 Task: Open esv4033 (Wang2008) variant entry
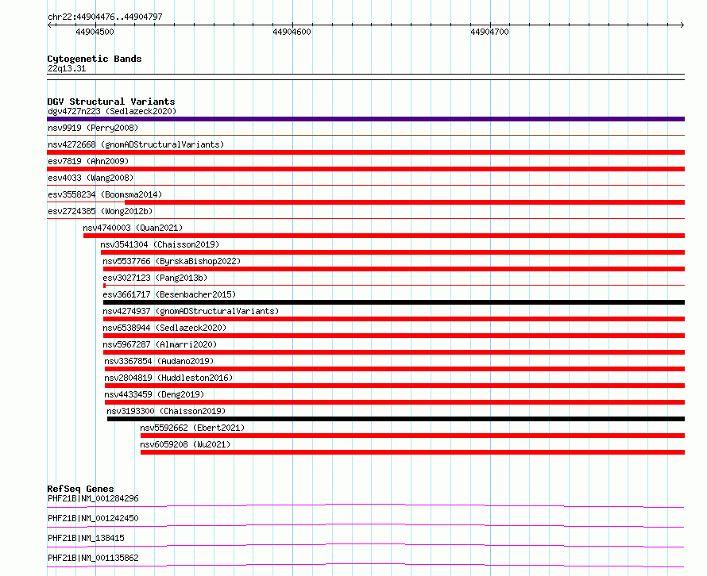tap(91, 178)
